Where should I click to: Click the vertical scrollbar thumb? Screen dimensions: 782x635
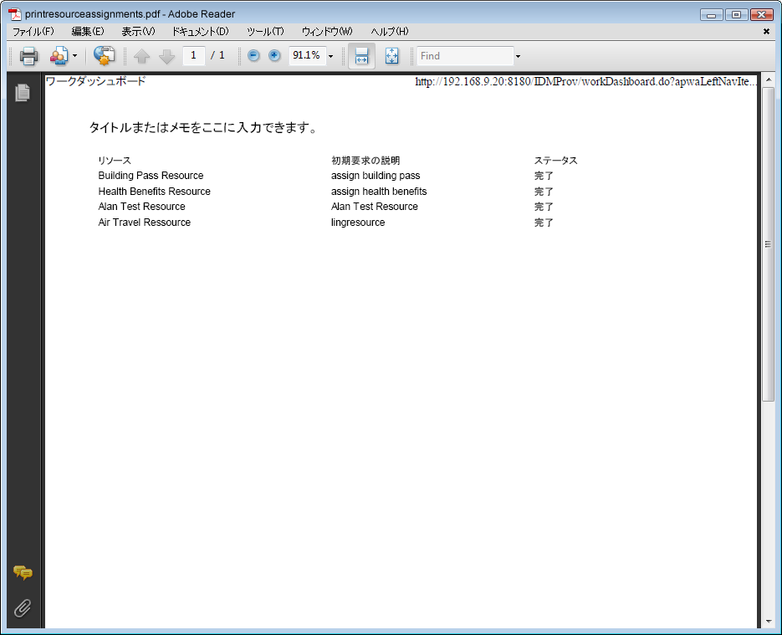pos(768,243)
